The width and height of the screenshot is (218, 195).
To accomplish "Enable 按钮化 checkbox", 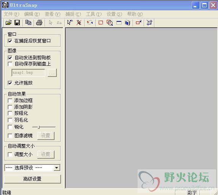I will click(x=10, y=113).
